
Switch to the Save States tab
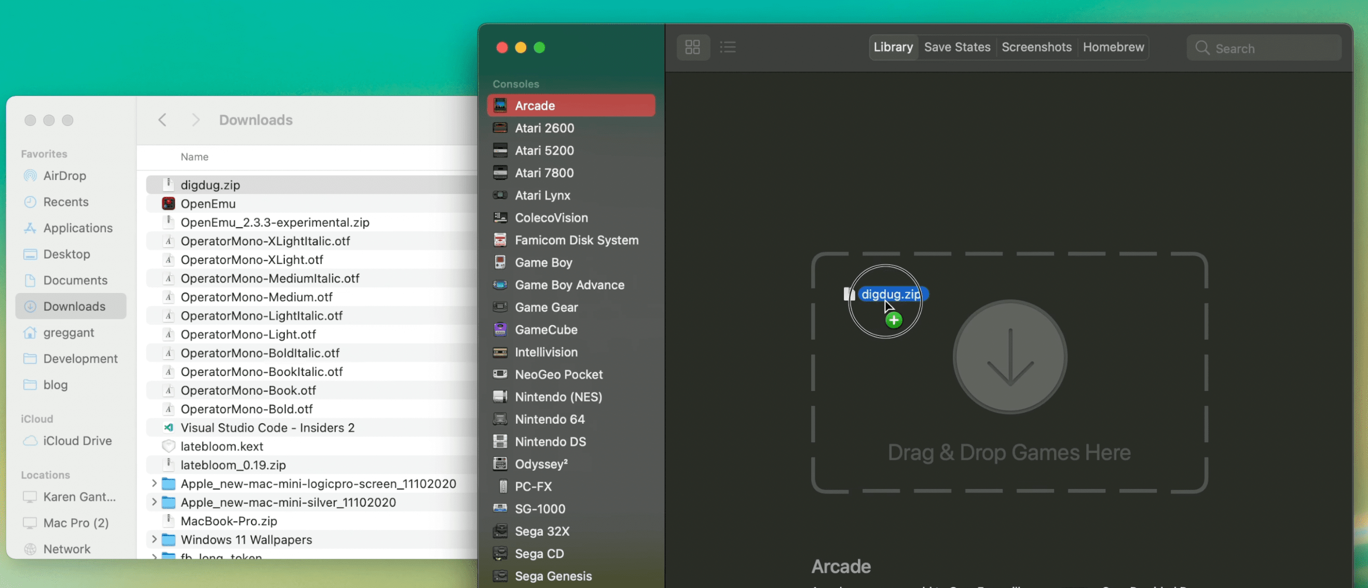point(957,47)
